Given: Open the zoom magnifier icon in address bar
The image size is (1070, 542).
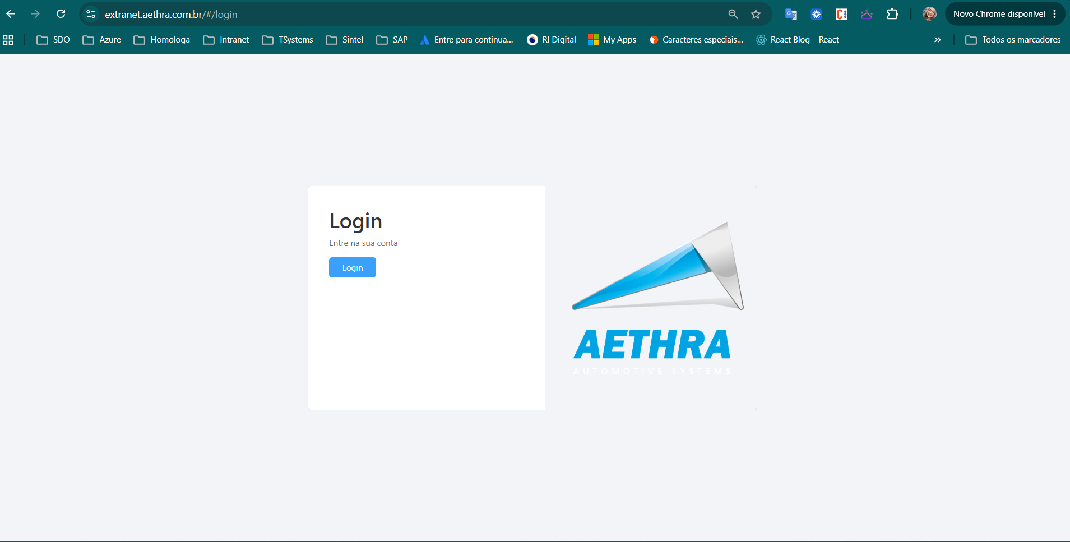Looking at the screenshot, I should [733, 14].
